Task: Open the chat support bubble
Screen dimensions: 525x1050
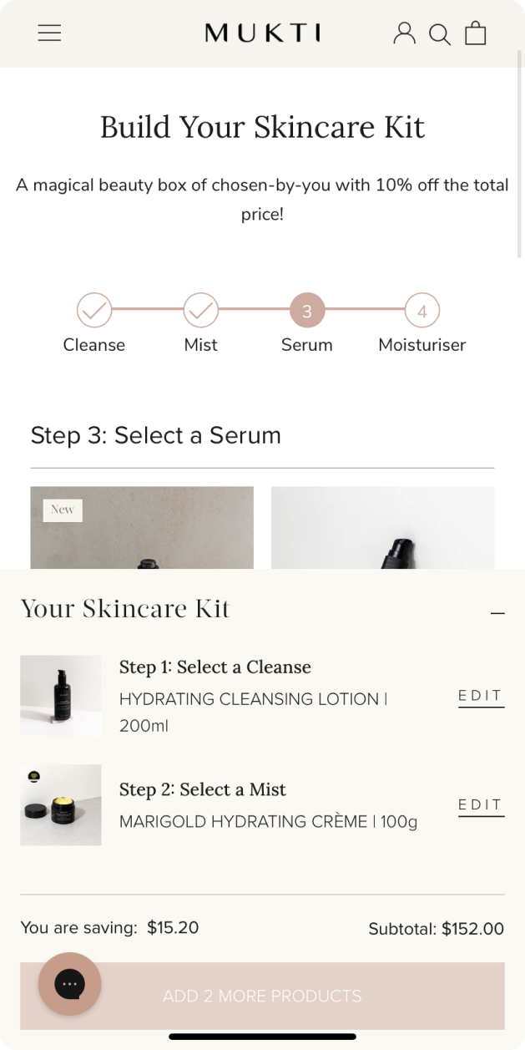Action: [70, 984]
